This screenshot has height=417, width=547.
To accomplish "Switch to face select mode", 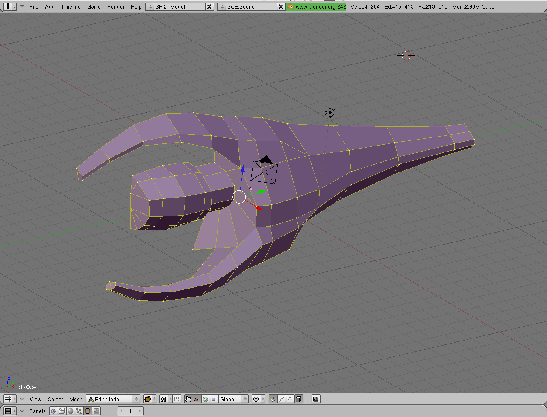I will point(290,399).
